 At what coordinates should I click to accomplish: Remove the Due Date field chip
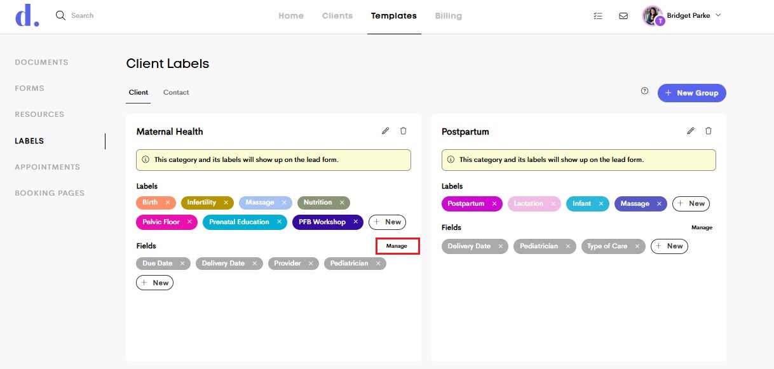click(x=182, y=264)
